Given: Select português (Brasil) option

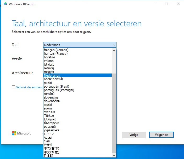Looking at the screenshot, I should tap(77, 86).
